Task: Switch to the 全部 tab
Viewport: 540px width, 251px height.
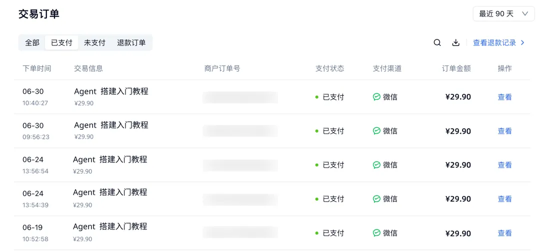Action: pos(32,42)
